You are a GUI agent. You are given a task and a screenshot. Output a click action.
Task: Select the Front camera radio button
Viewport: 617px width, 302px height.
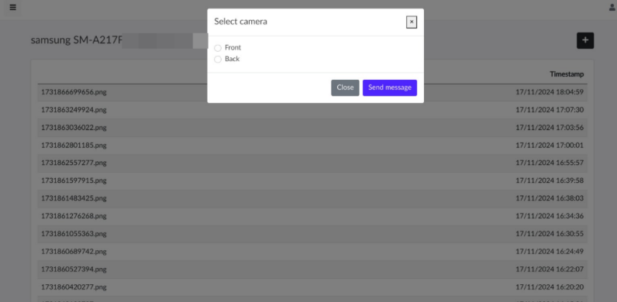click(218, 48)
